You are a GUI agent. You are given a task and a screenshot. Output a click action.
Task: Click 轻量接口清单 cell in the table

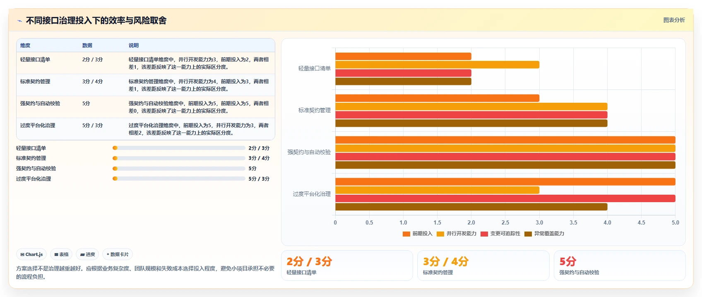35,60
